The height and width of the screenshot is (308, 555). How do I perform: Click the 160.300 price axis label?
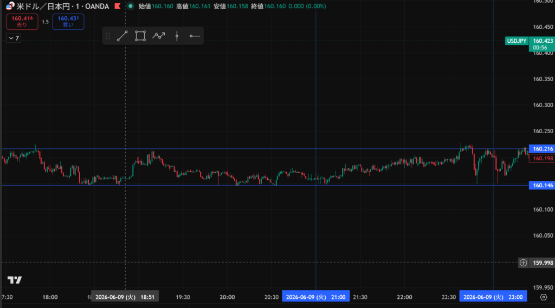coord(543,105)
